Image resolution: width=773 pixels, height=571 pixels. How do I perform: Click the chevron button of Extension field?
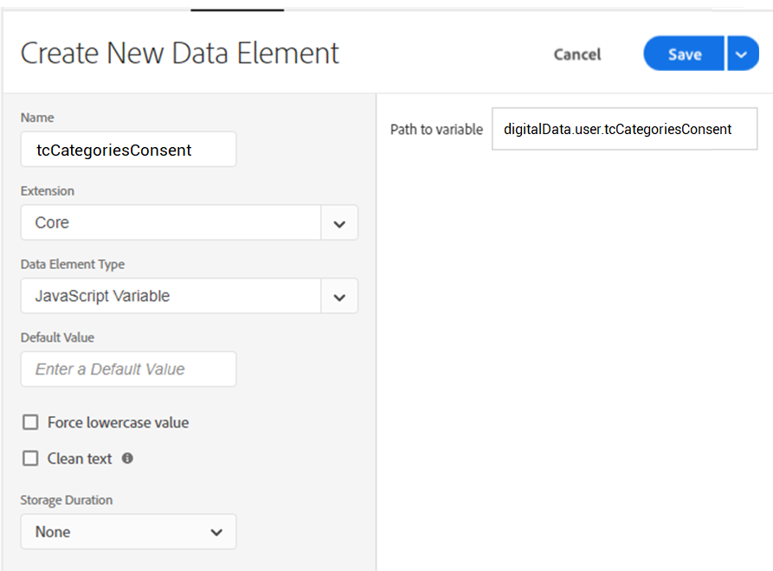tap(339, 223)
